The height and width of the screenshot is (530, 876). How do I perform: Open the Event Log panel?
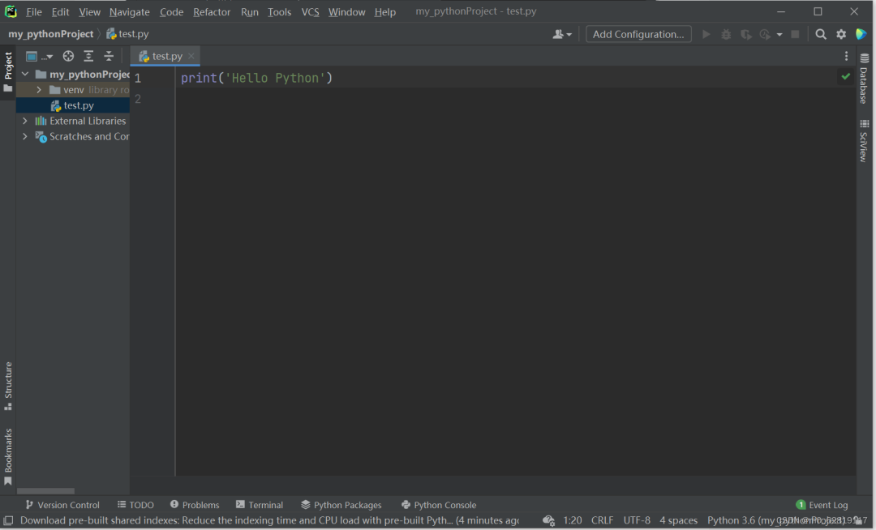[x=822, y=505]
